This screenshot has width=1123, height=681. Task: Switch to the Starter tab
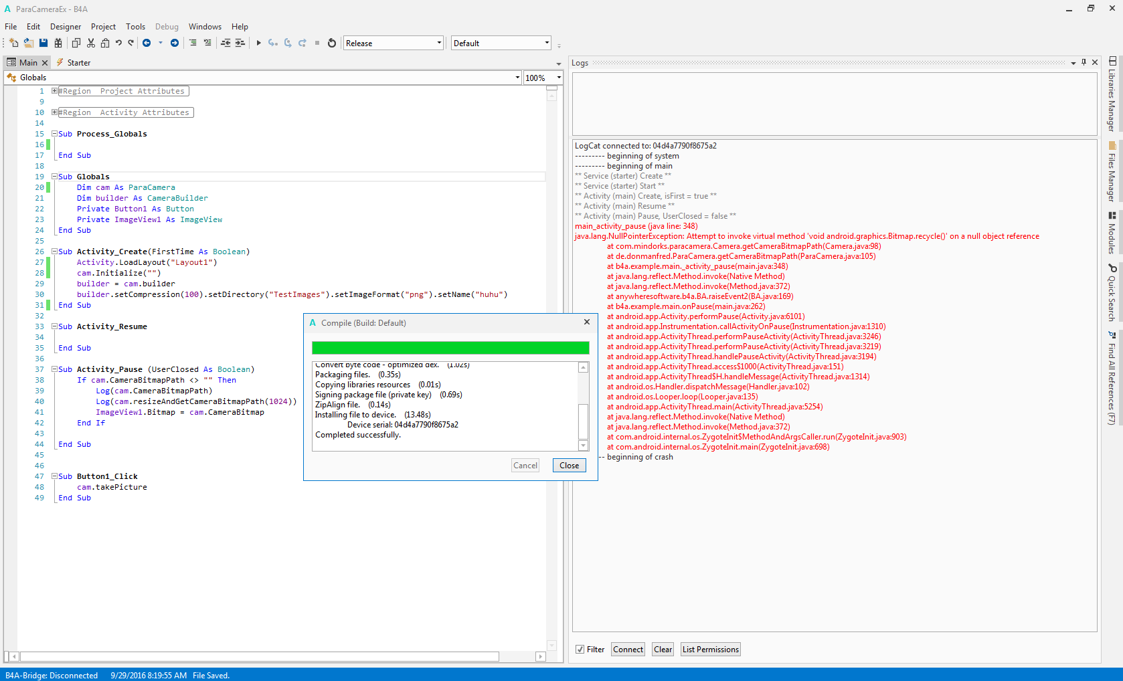point(74,63)
